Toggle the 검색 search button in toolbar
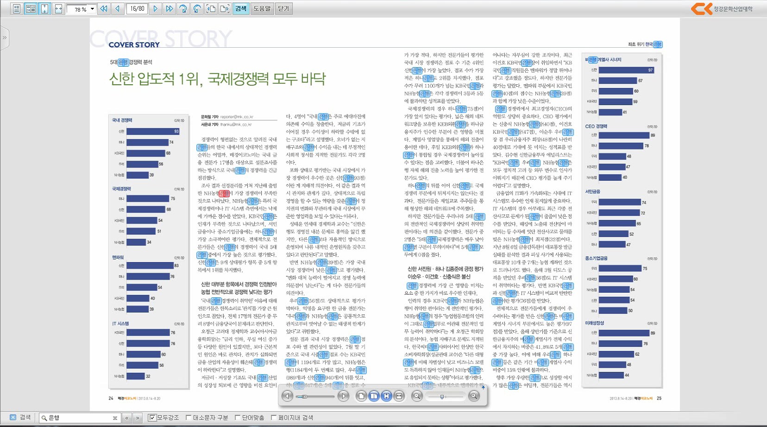The height and width of the screenshot is (427, 767). (241, 9)
